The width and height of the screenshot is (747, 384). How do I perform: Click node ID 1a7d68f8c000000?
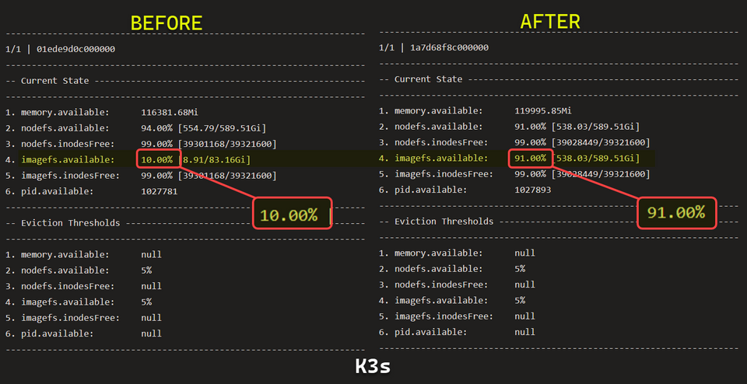(449, 47)
